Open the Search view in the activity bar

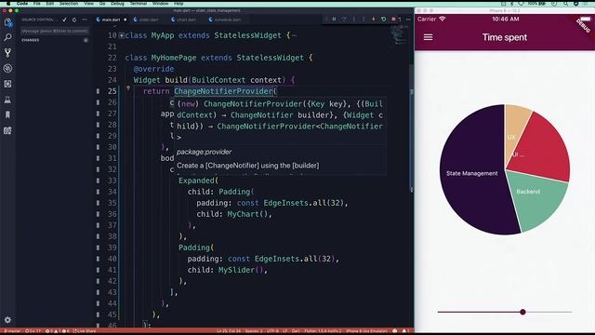[8, 37]
